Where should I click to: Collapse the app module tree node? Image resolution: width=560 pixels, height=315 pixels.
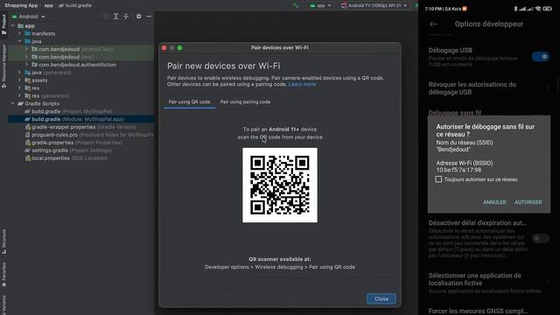(13, 25)
